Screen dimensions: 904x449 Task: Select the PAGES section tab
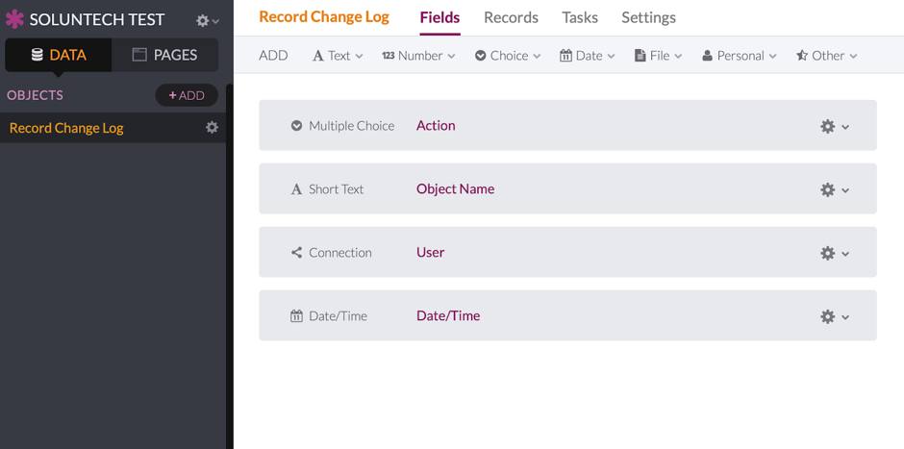[x=164, y=55]
